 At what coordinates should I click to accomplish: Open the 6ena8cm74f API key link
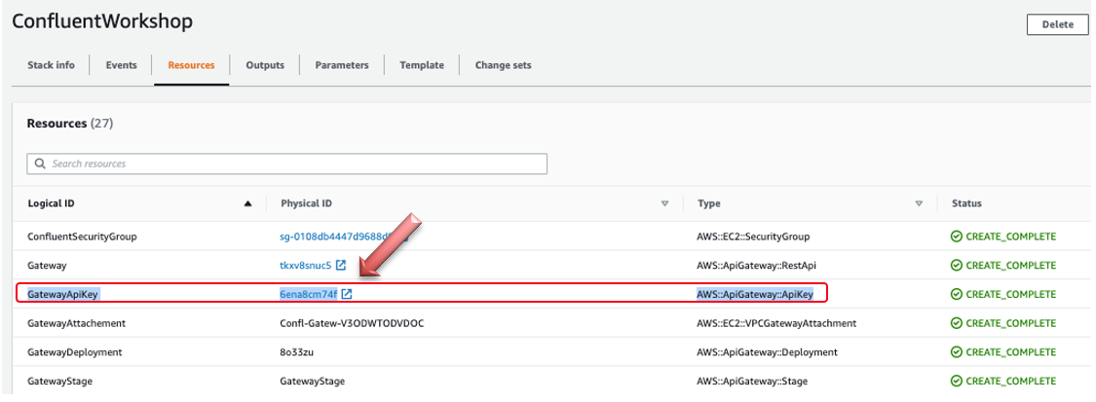[308, 295]
